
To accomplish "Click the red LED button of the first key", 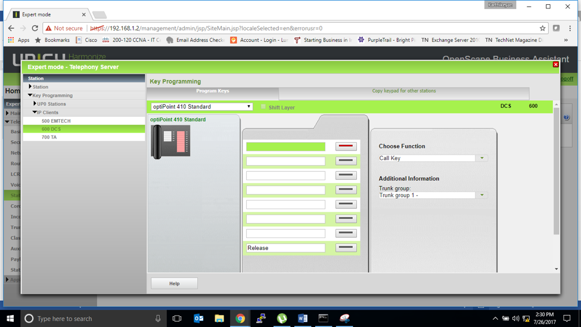I will tap(346, 146).
